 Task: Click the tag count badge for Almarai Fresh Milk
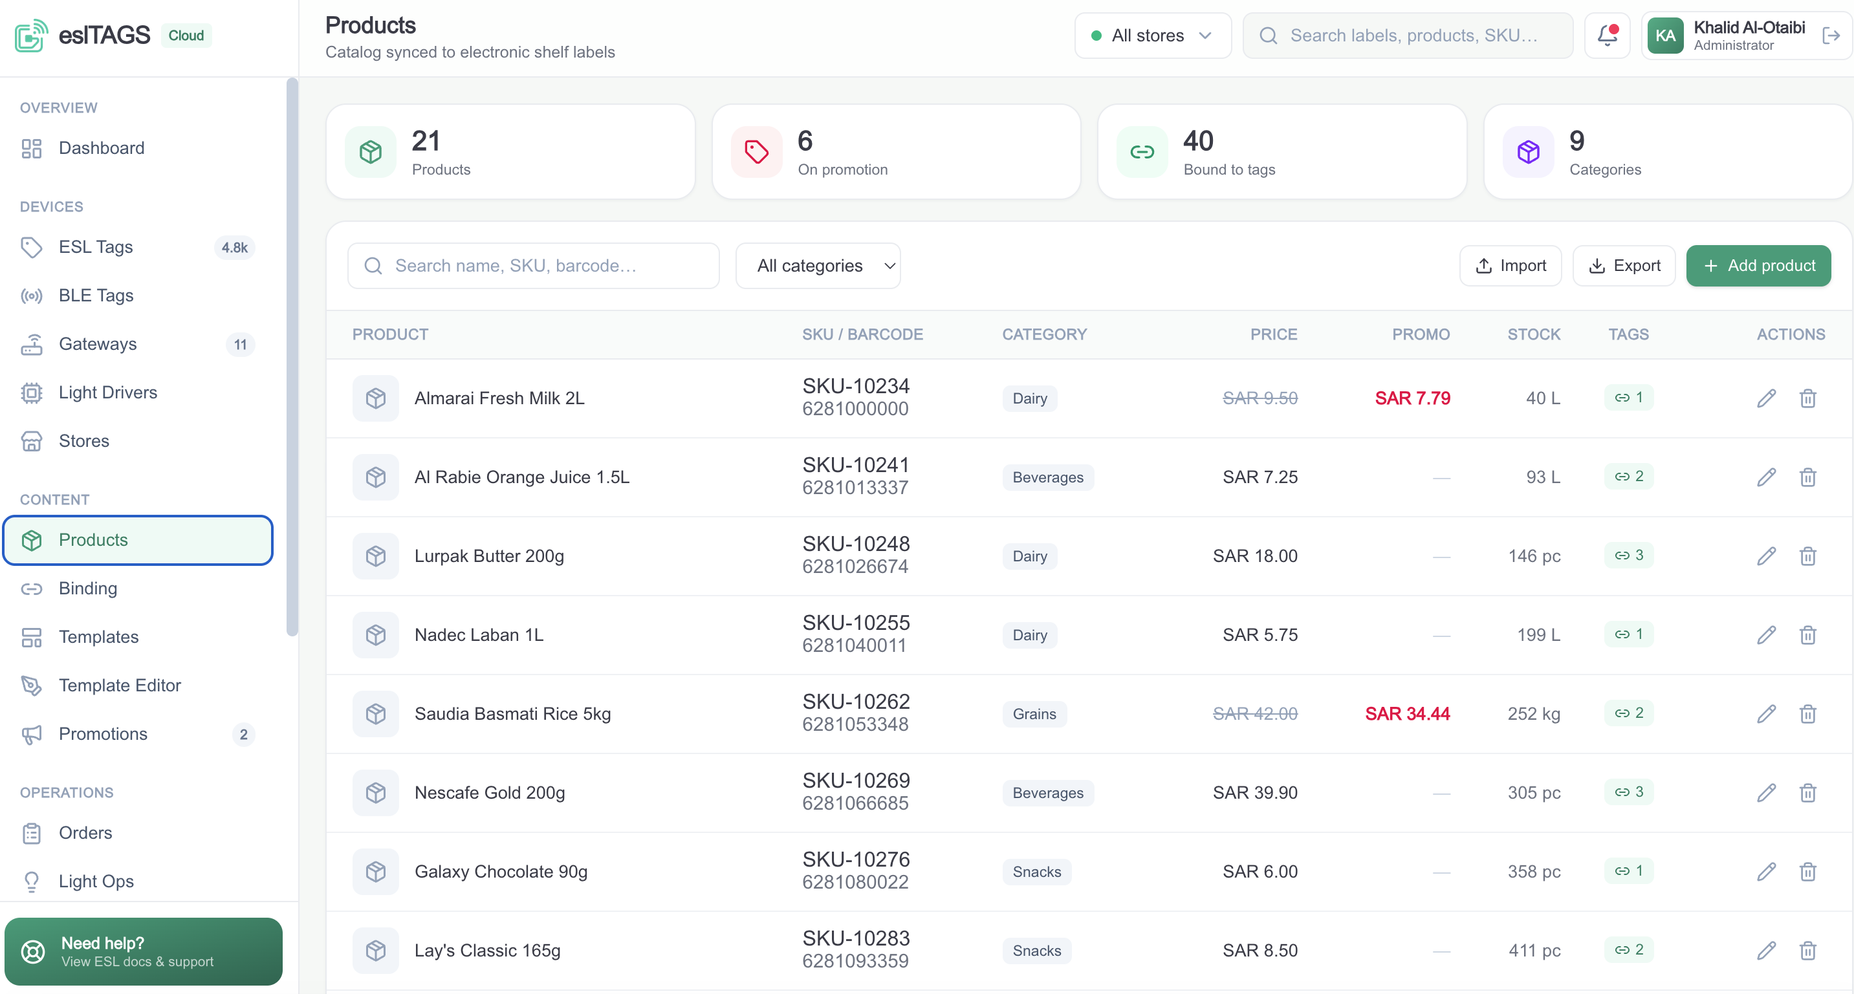point(1628,397)
